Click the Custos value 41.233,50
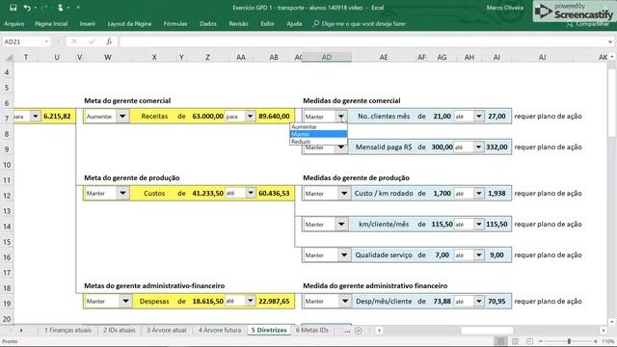 208,193
